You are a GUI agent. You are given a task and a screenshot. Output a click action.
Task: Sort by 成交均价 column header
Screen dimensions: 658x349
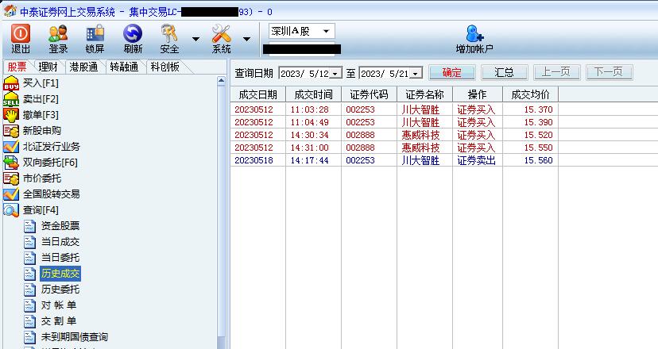[530, 94]
